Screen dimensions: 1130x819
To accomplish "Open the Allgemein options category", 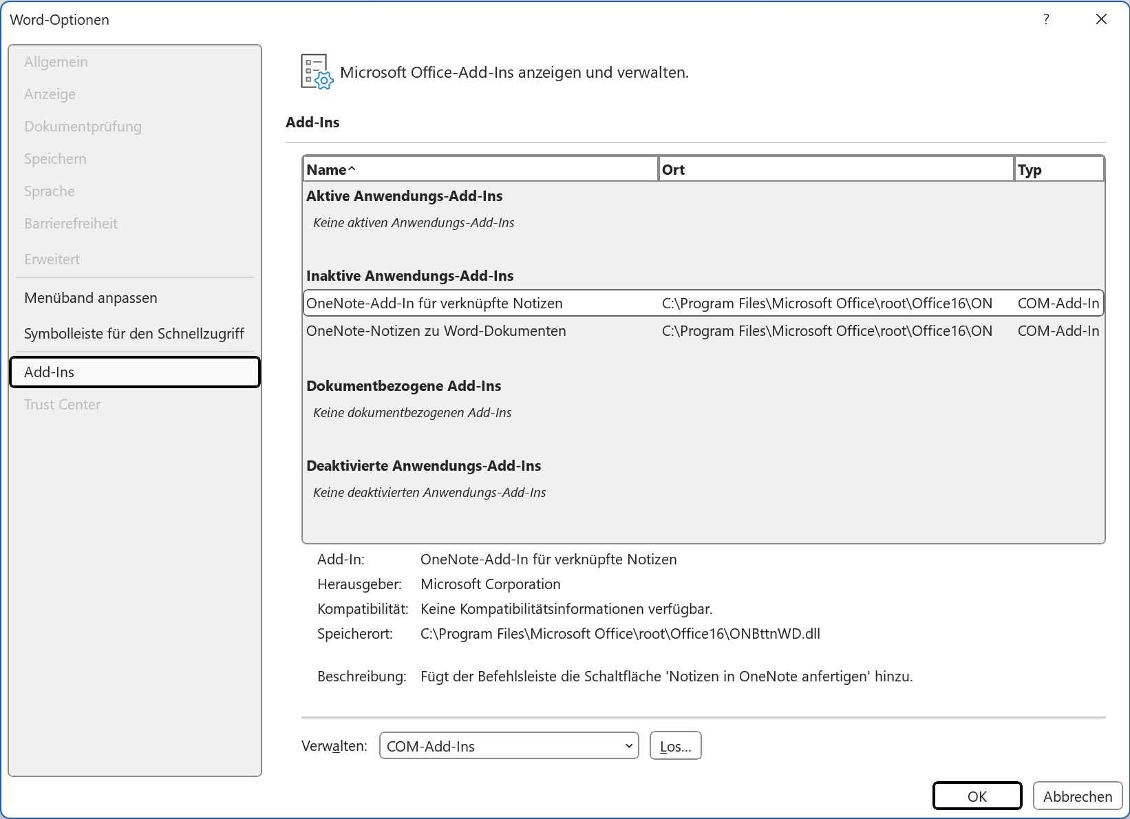I will 56,62.
